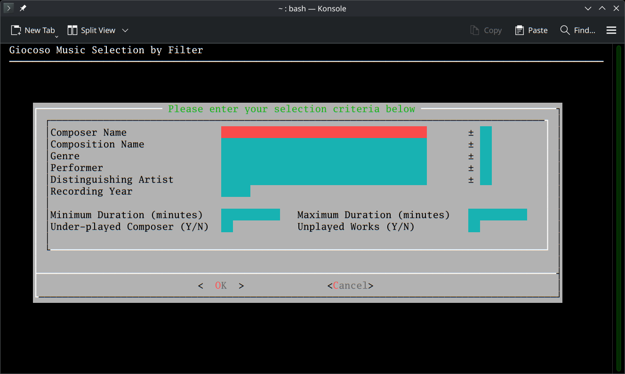
Task: Toggle Under-played Composer Y/N field
Action: pos(227,227)
